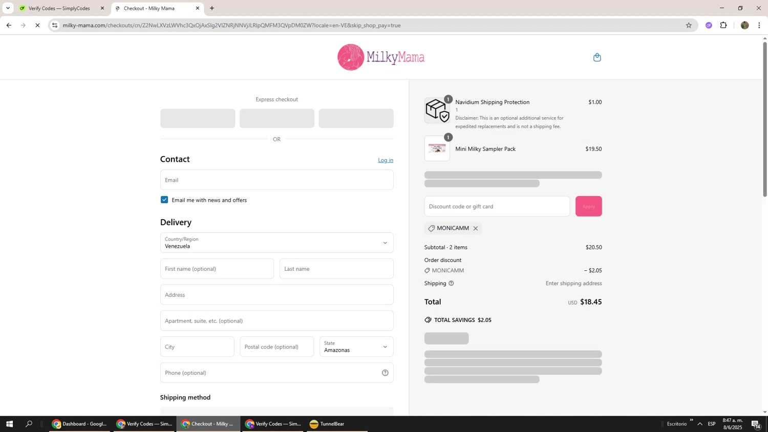This screenshot has height=432, width=768.
Task: Open the Checkout Milky taskbar window
Action: pos(208,424)
